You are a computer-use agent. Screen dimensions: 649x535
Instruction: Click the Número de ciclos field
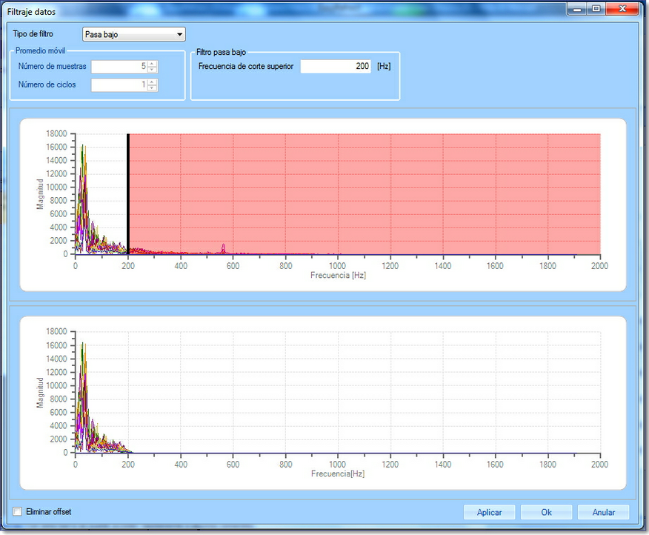point(119,84)
